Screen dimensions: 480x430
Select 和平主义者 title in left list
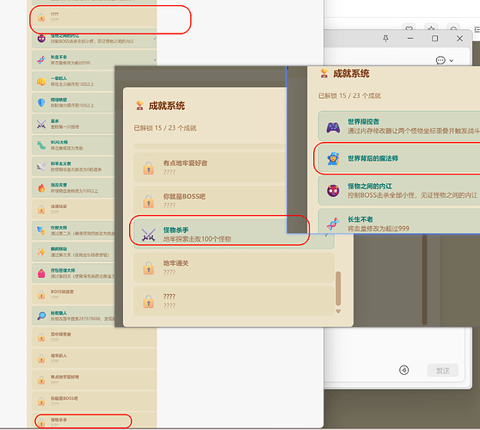pyautogui.click(x=60, y=163)
